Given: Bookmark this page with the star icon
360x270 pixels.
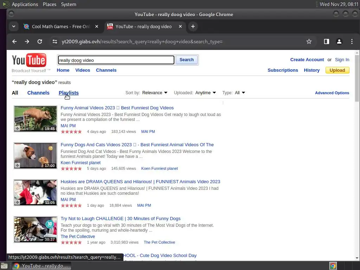Looking at the screenshot, I should pyautogui.click(x=309, y=41).
